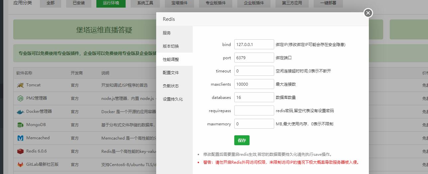Screen dimensions: 428x174
Task: Focus the maxclients input field
Action: click(x=254, y=84)
